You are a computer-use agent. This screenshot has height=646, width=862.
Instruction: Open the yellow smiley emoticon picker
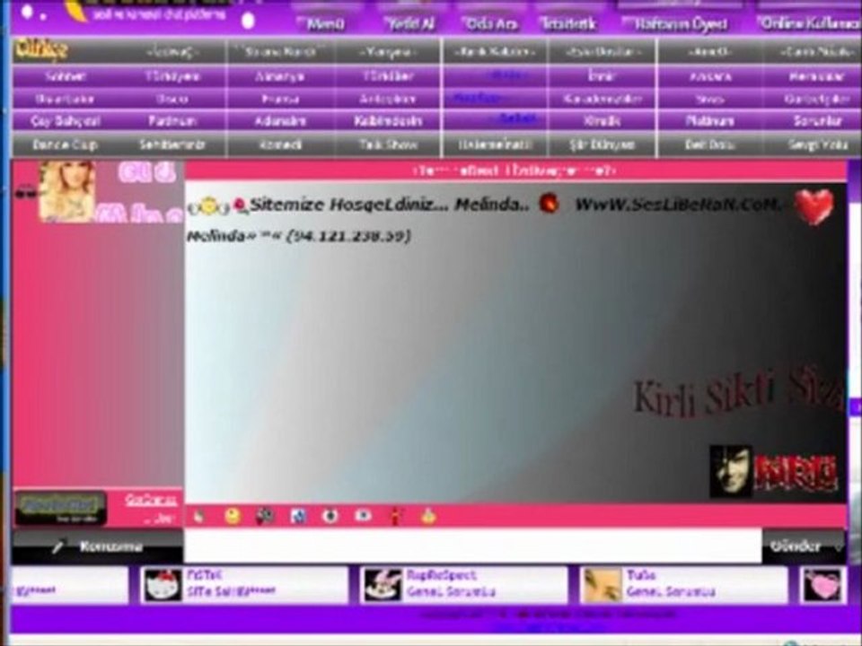pos(233,517)
